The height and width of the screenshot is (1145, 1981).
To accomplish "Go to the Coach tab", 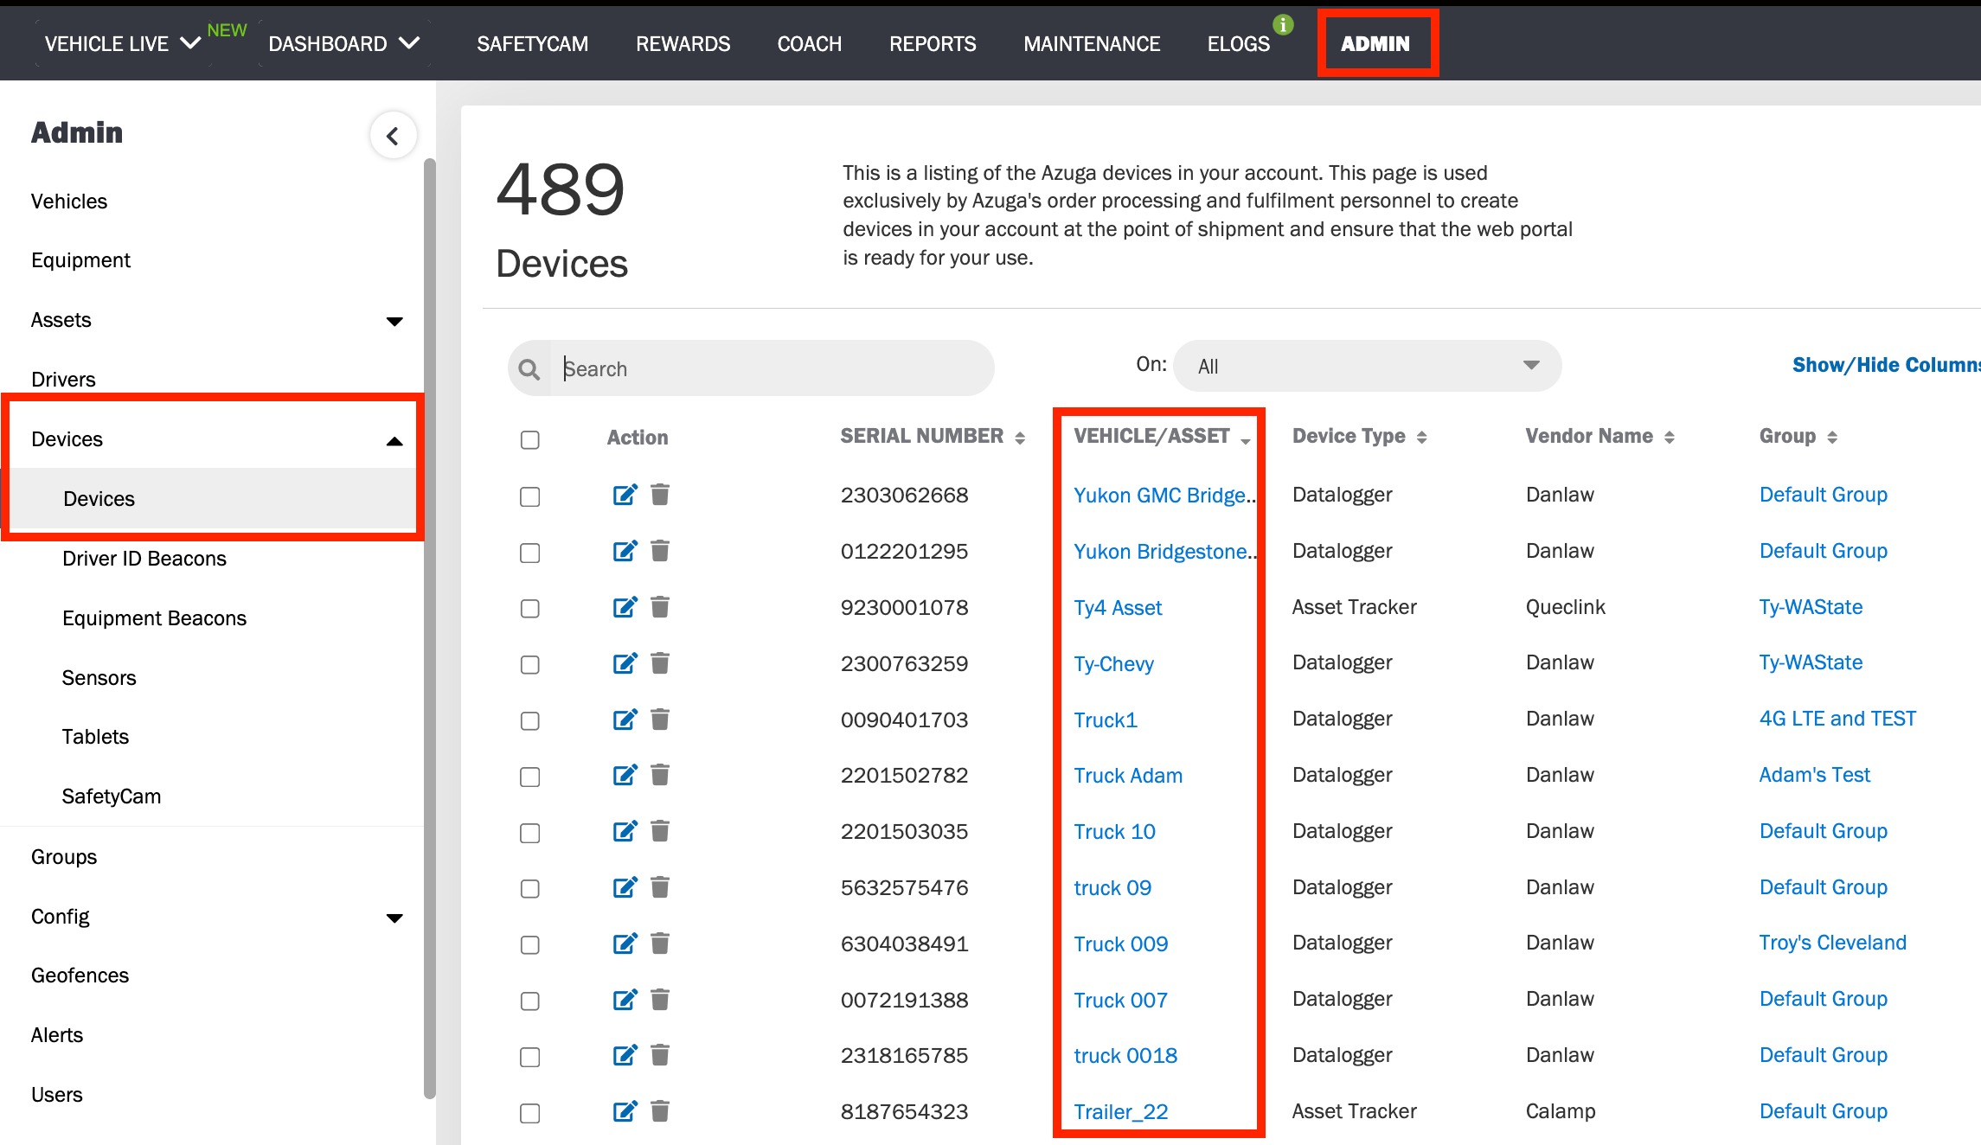I will click(809, 43).
